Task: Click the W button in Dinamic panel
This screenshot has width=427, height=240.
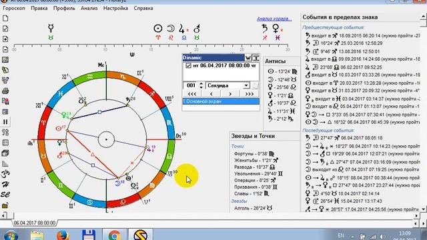Action: click(x=248, y=58)
